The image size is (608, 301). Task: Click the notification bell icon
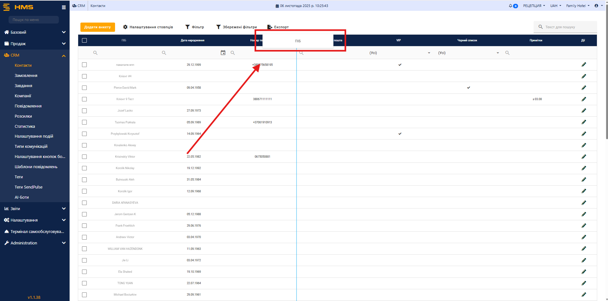tap(510, 6)
